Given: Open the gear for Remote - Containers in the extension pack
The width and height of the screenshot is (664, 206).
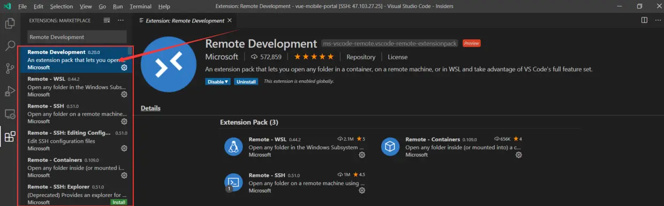Looking at the screenshot, I should point(518,155).
